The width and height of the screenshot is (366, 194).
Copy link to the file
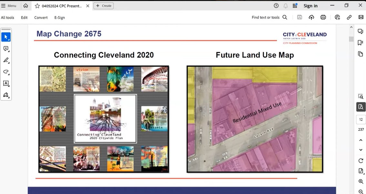(x=349, y=17)
